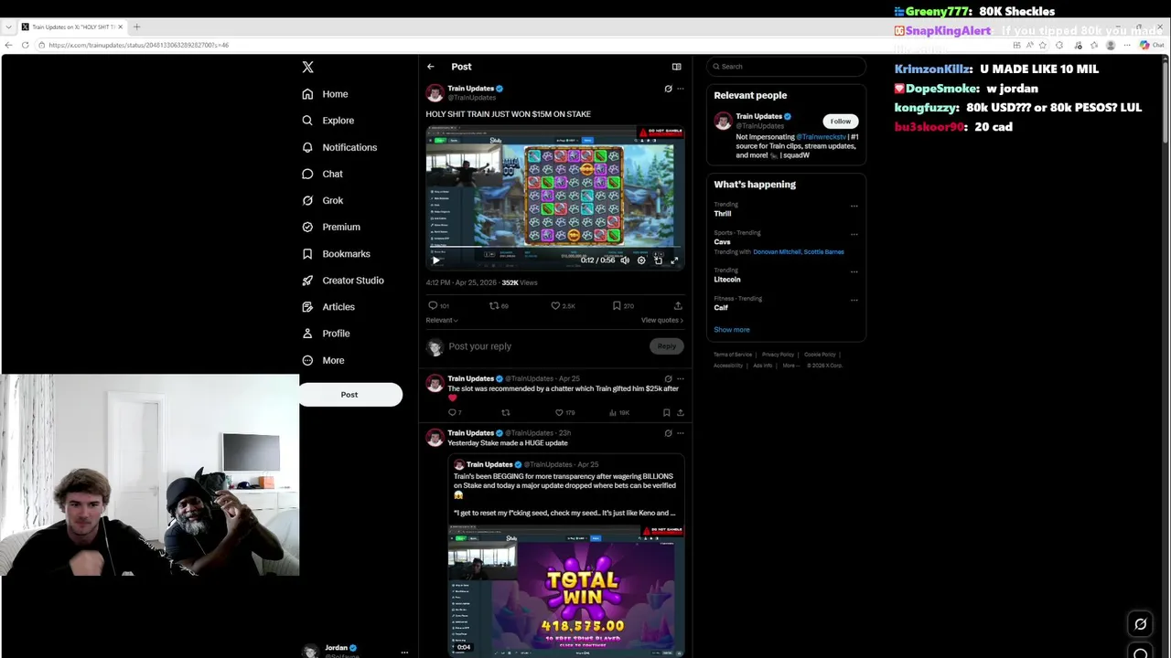Toggle picture-in-picture on main video
Screen dimensions: 1171x658
click(658, 260)
